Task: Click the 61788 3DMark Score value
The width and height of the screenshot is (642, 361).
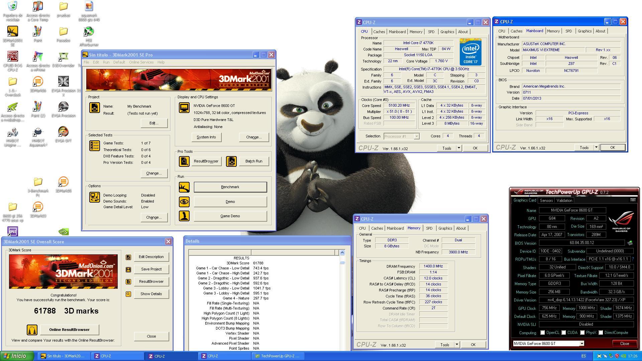Action: (x=258, y=263)
